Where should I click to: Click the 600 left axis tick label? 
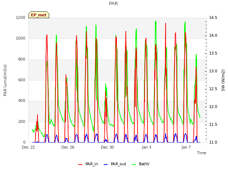(x=22, y=80)
